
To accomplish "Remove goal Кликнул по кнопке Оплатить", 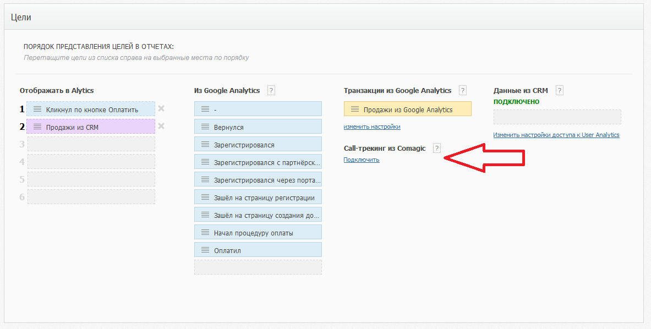I will tap(161, 109).
